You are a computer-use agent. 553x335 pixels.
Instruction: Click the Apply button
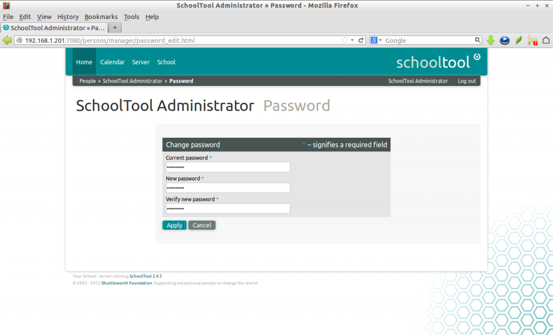click(x=174, y=225)
